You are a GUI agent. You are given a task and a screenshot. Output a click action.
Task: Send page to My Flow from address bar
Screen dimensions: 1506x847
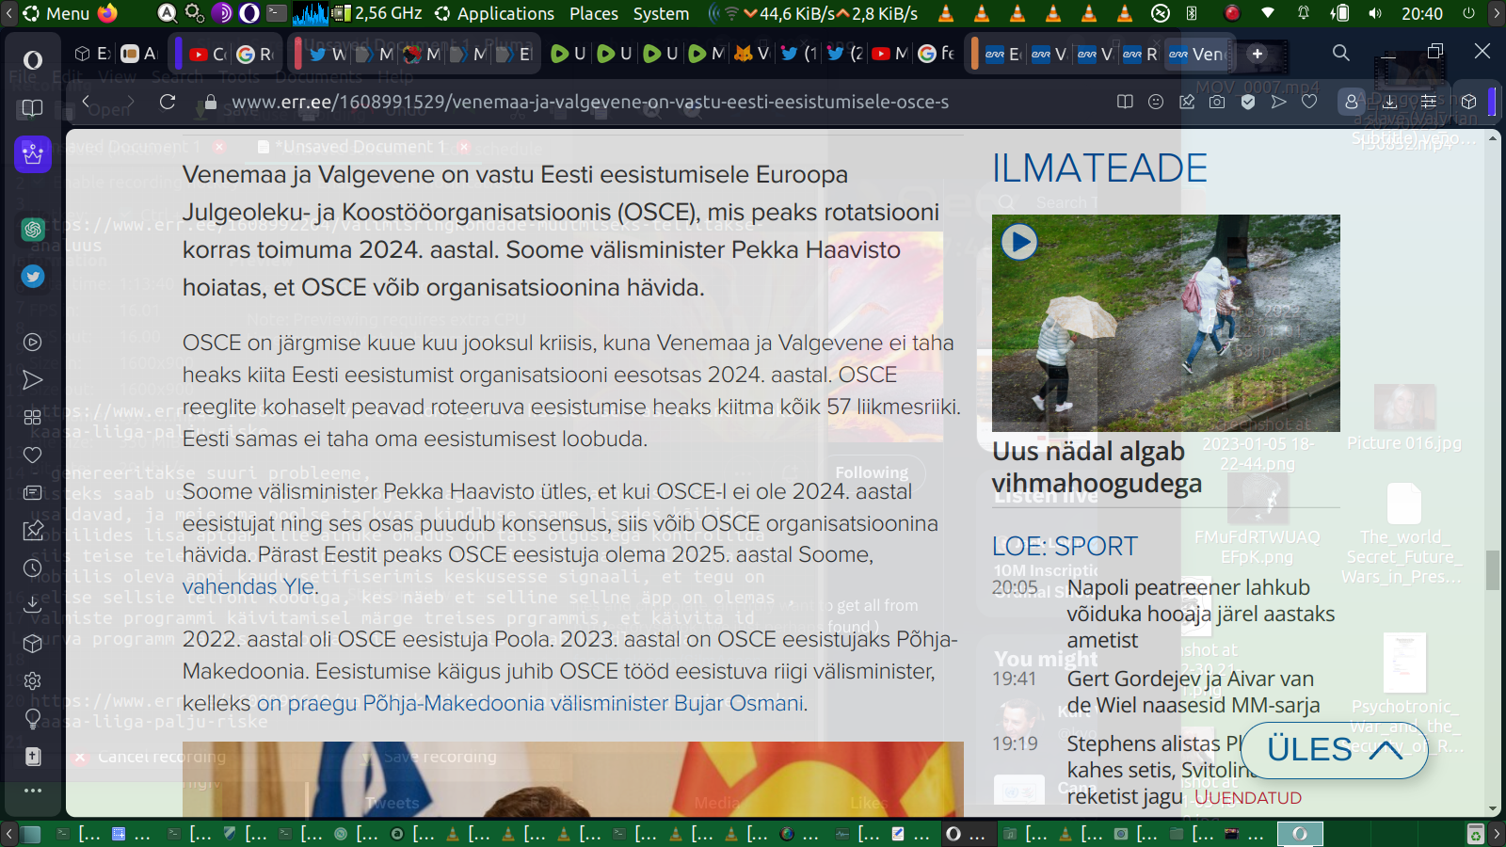pyautogui.click(x=1278, y=102)
